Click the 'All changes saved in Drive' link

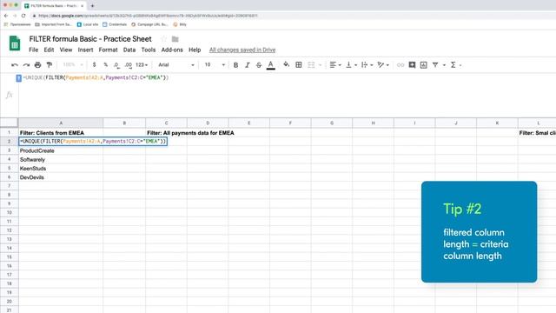(x=242, y=50)
